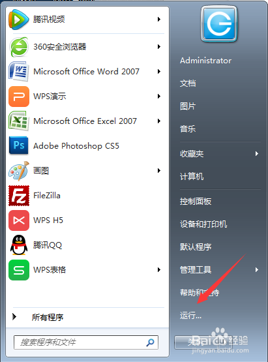Open 图片 (Pictures)
Image resolution: width=268 pixels, height=362 pixels.
point(188,106)
